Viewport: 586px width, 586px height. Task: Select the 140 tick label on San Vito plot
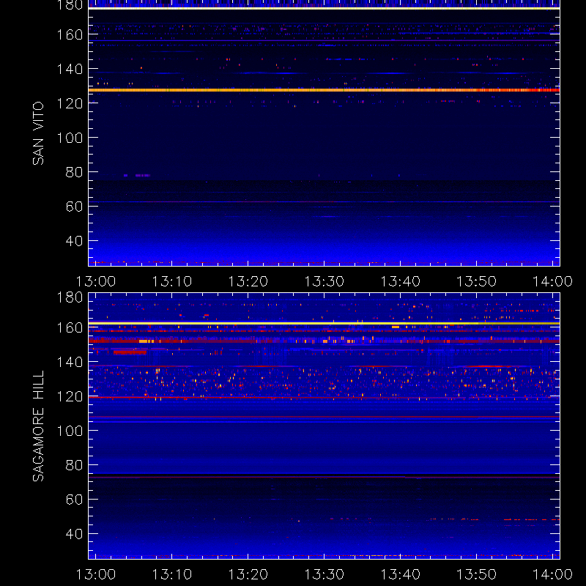[x=70, y=69]
